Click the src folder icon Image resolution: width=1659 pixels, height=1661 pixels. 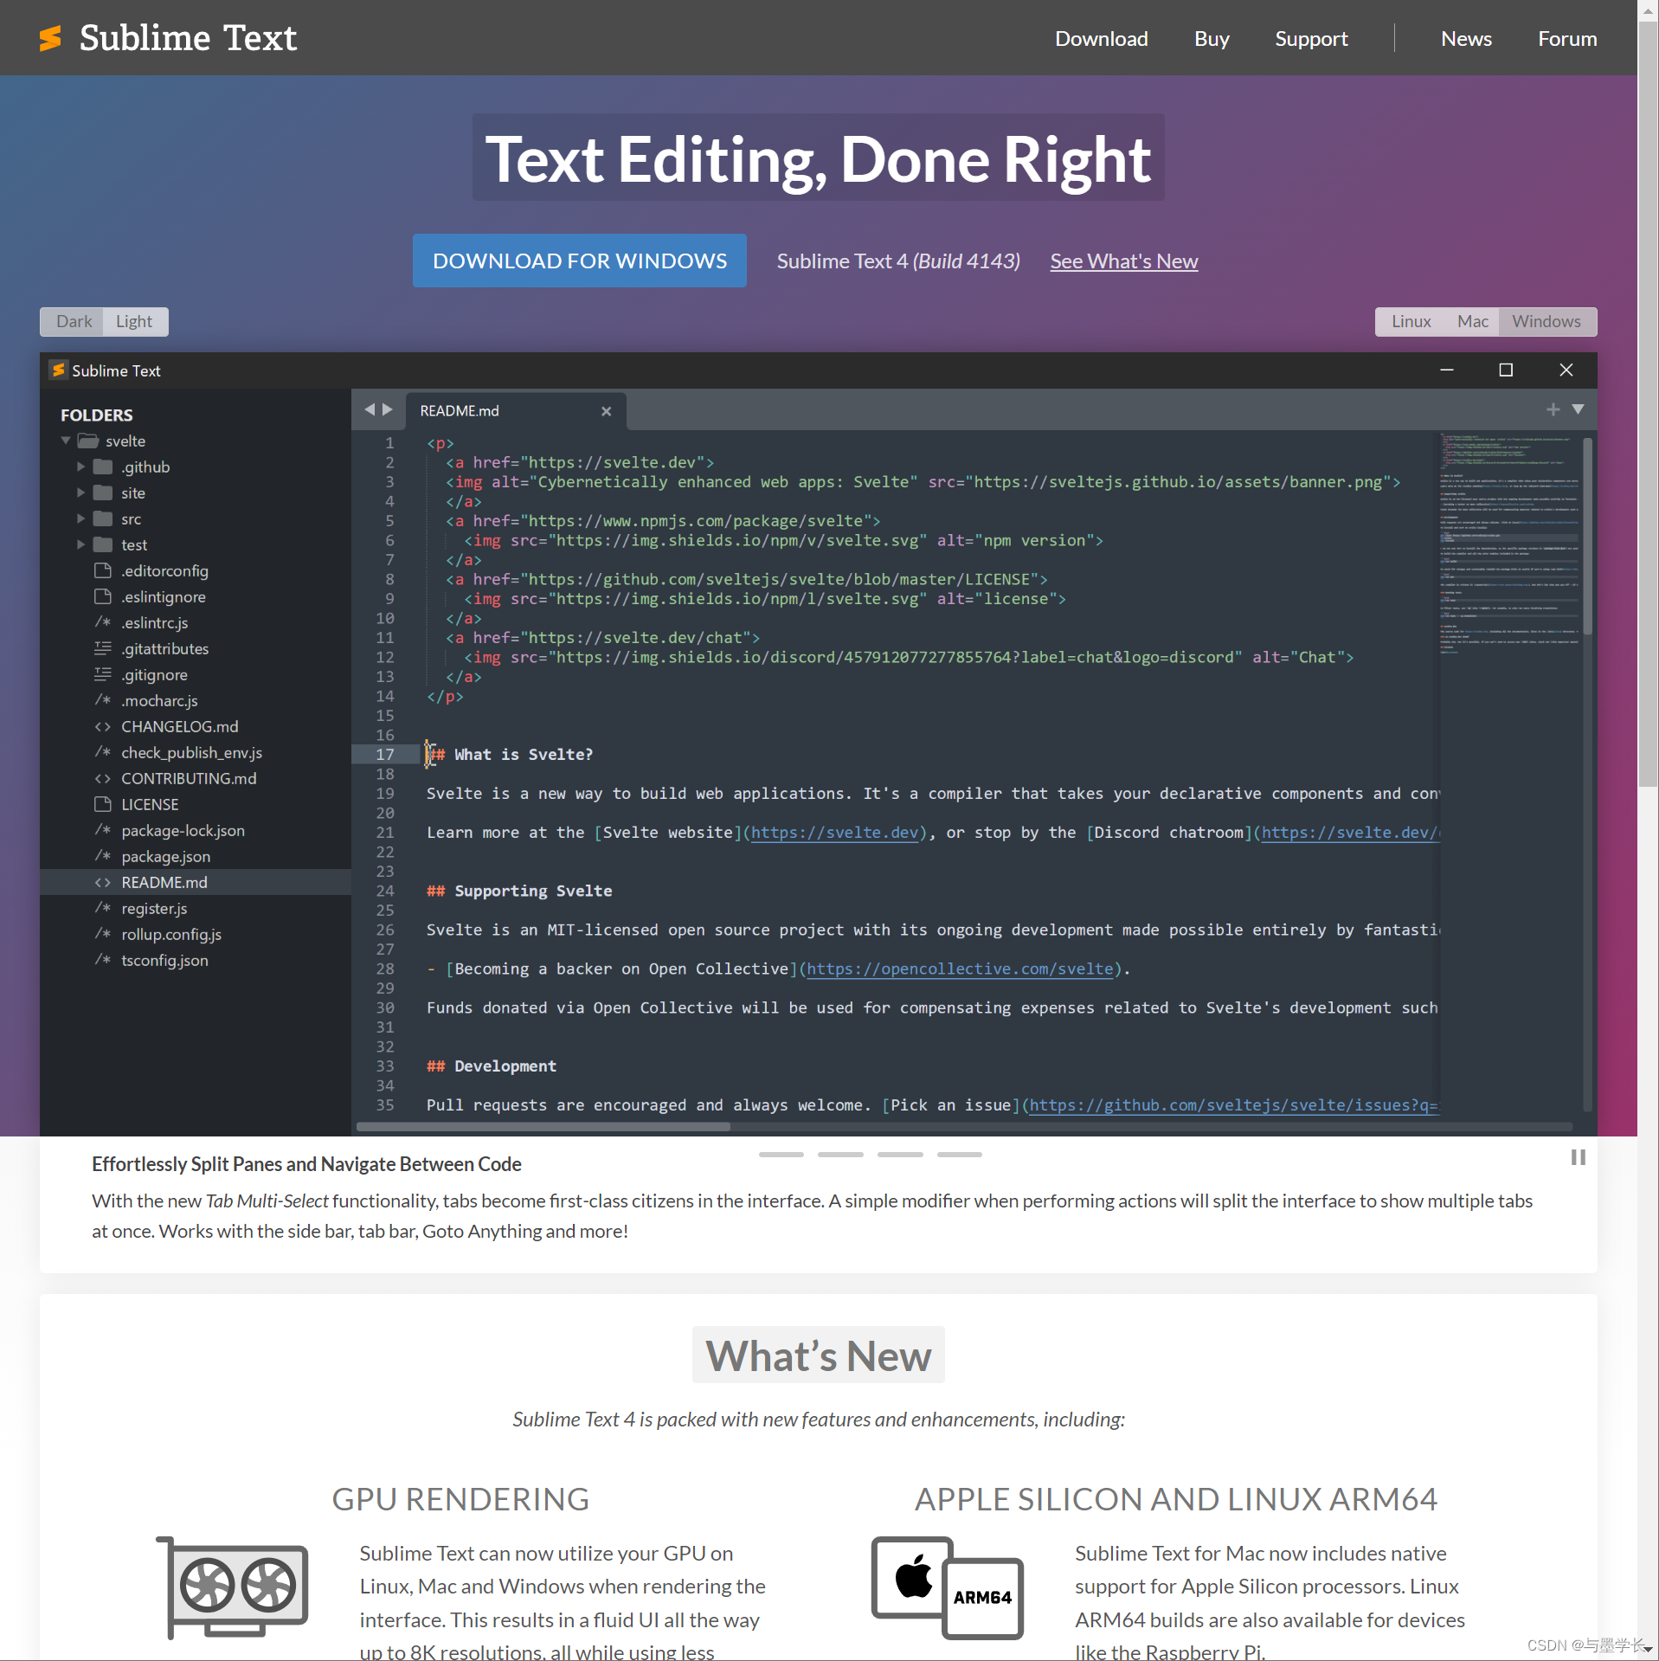(103, 518)
